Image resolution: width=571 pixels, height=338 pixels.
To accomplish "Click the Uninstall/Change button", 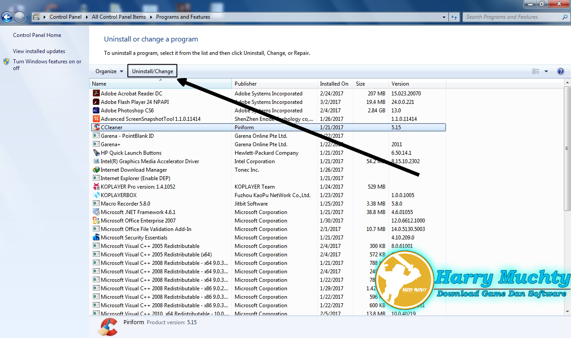I will (x=152, y=70).
